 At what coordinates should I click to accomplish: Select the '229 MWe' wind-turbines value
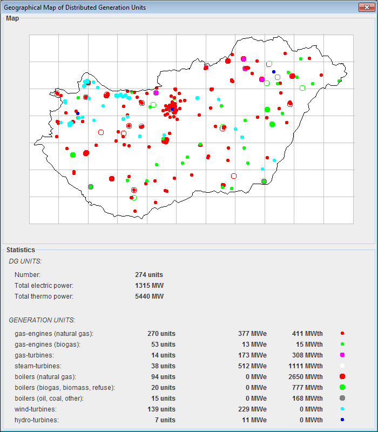(252, 409)
